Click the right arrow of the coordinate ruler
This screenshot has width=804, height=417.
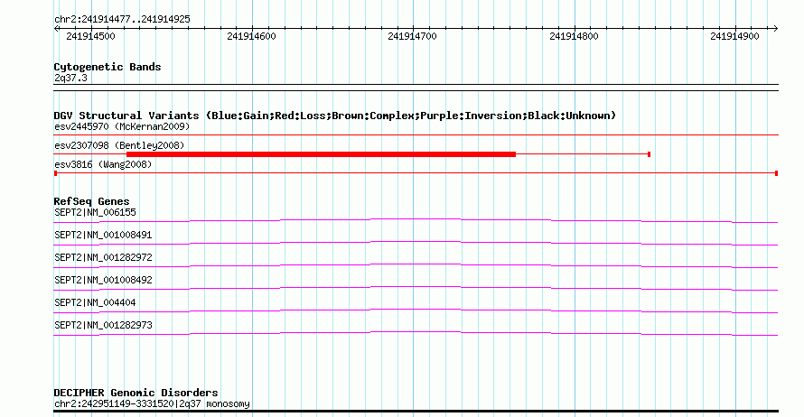coord(776,29)
